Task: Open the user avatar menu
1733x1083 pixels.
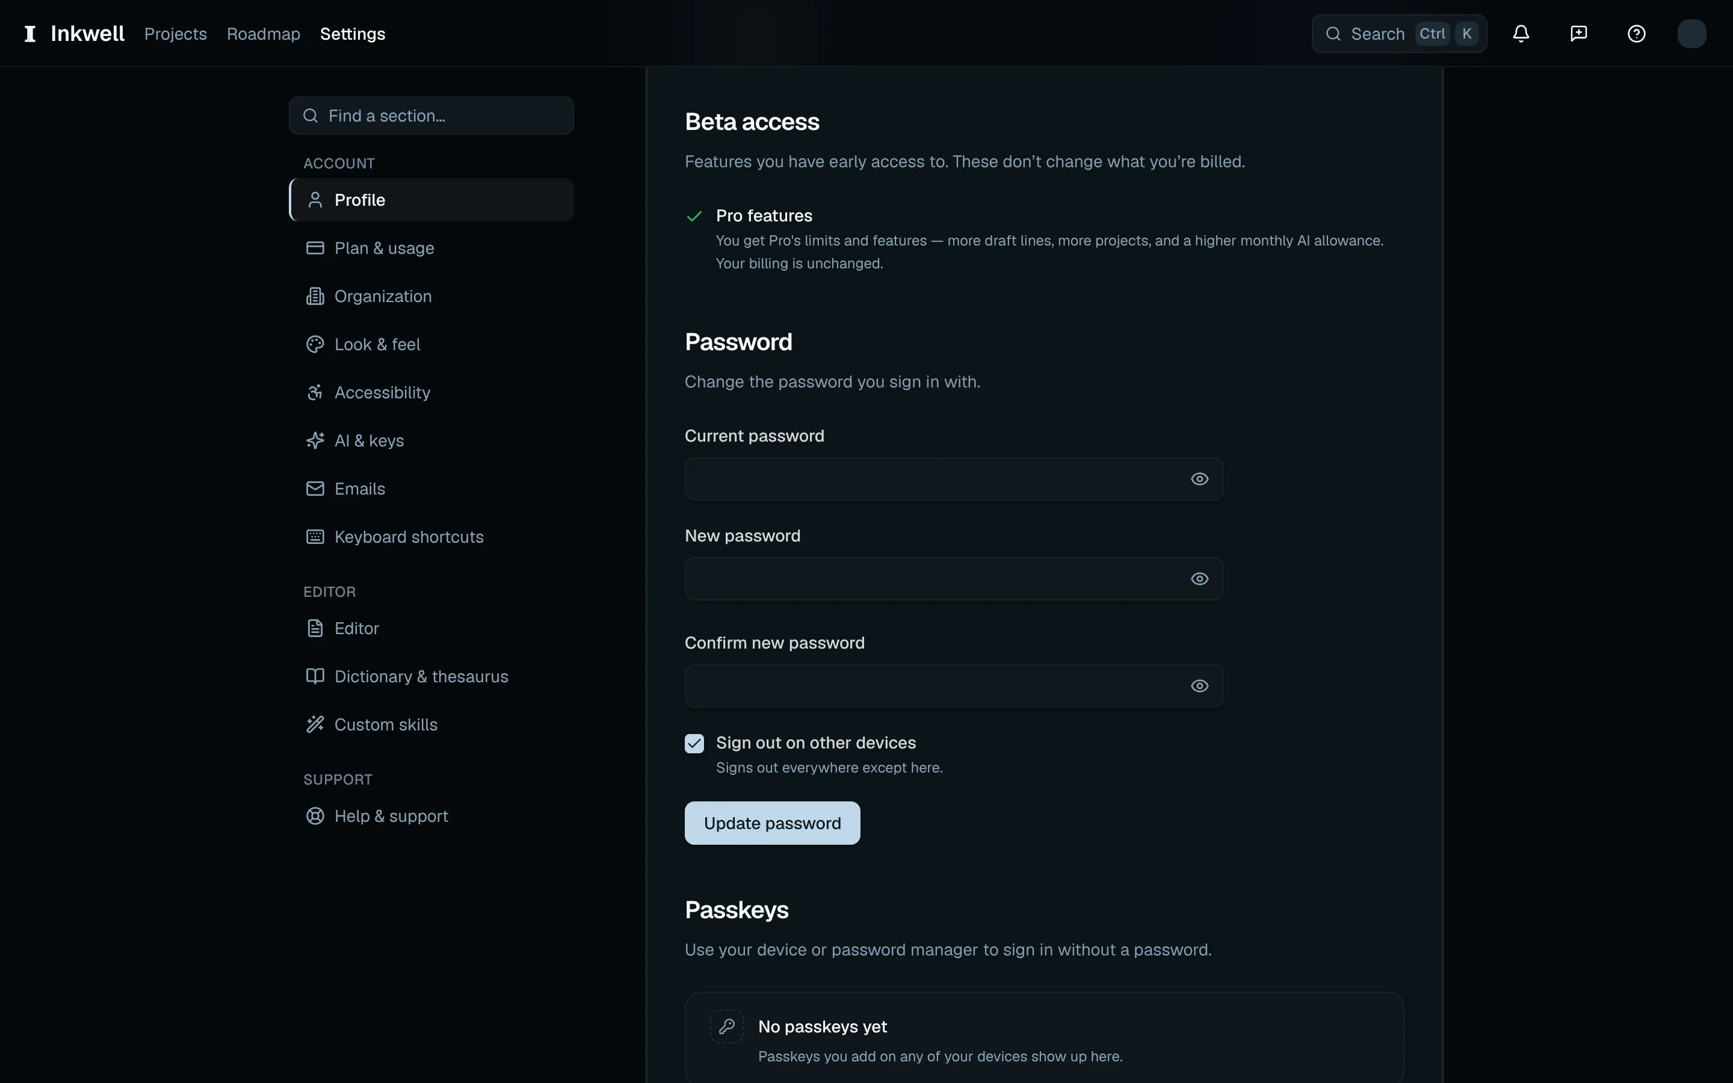Action: click(1691, 34)
